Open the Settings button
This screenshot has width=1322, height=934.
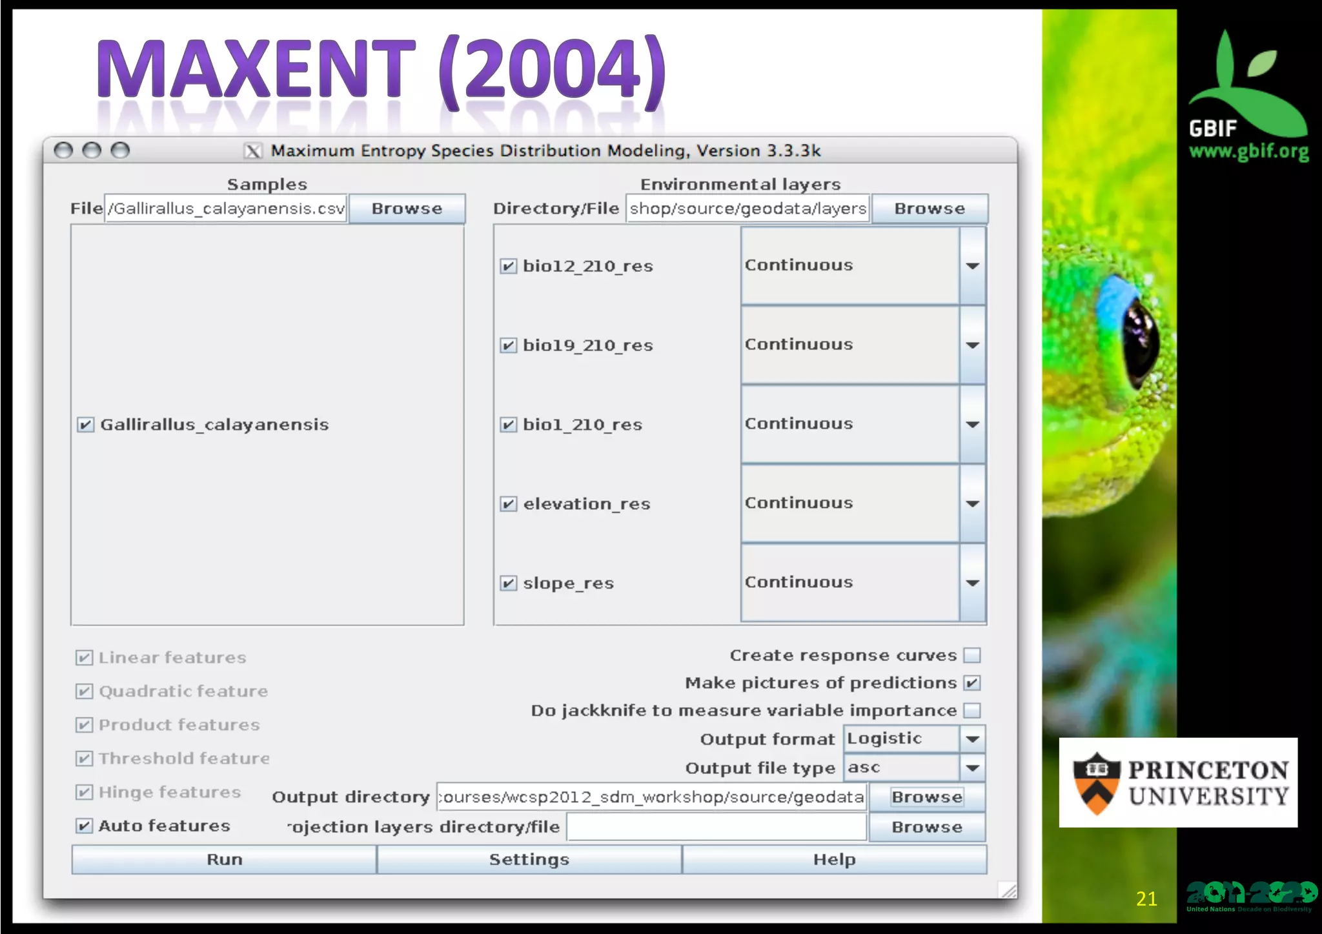529,860
